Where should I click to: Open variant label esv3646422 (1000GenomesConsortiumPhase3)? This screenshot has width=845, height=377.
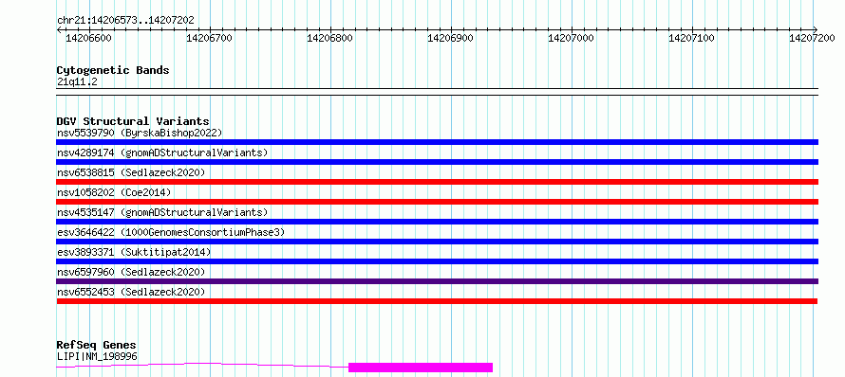point(171,232)
